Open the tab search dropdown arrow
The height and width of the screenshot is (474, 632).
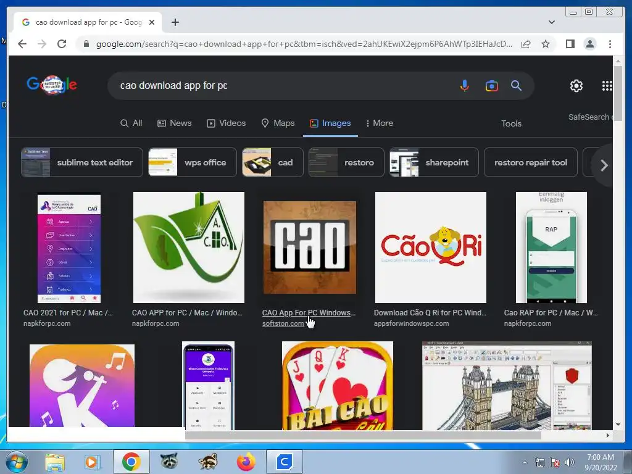click(x=551, y=22)
